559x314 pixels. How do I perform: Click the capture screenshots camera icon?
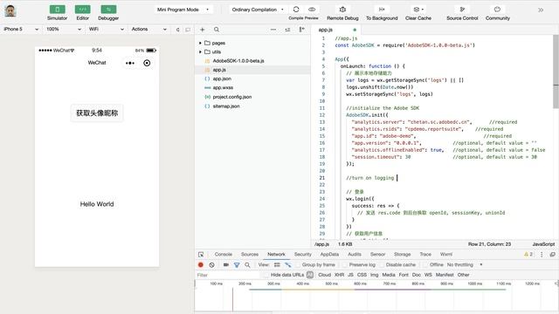click(226, 265)
